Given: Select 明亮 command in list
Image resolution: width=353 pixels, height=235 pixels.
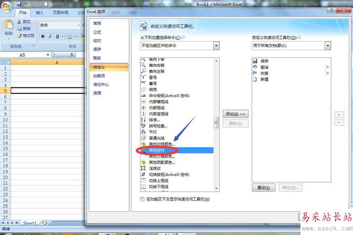Looking at the screenshot, I should (x=177, y=90).
